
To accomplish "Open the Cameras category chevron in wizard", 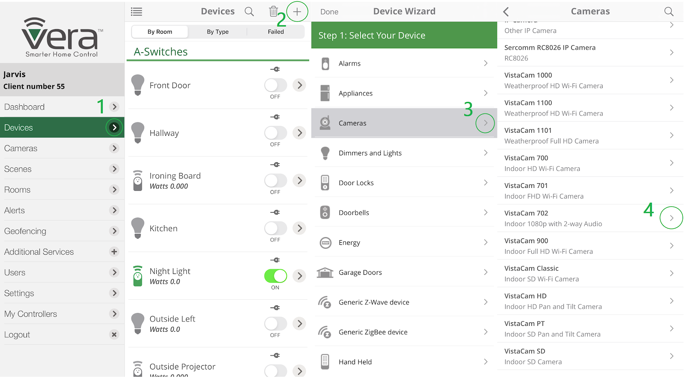I will point(485,123).
